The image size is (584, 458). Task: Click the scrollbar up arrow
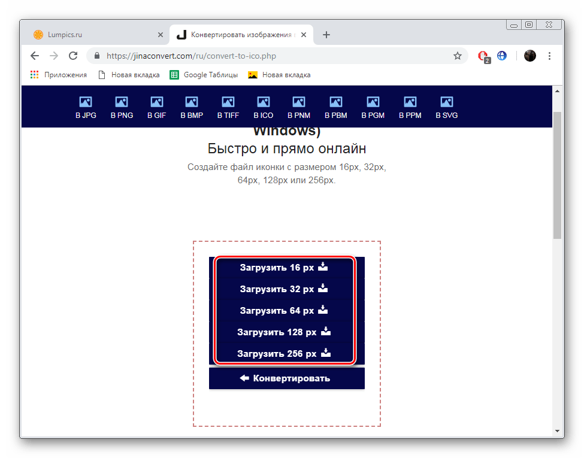[557, 91]
